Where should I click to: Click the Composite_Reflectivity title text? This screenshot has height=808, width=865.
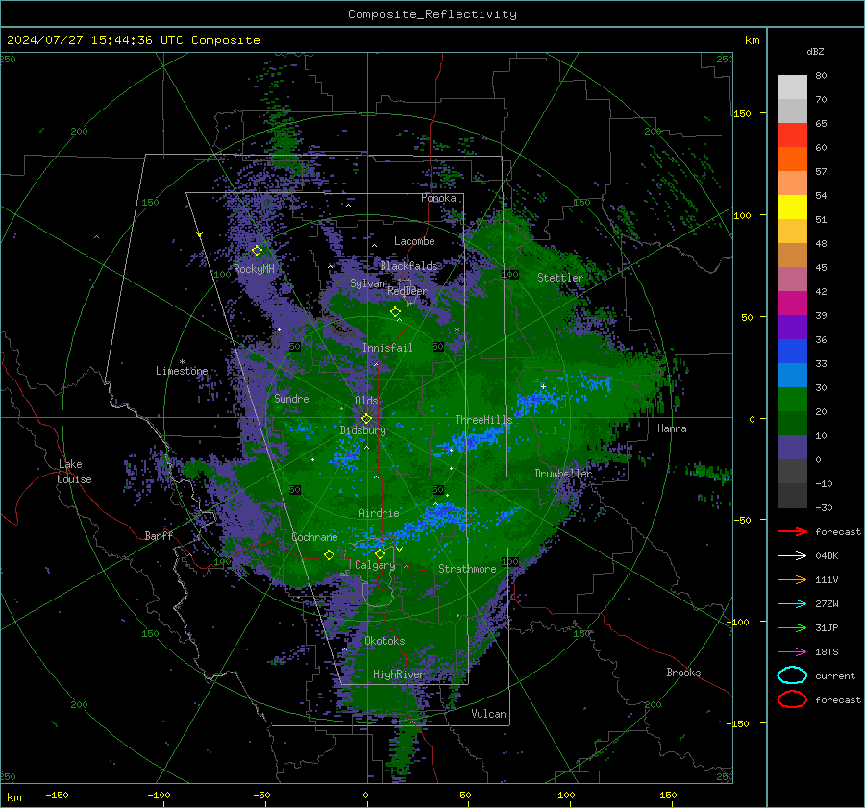coord(432,14)
